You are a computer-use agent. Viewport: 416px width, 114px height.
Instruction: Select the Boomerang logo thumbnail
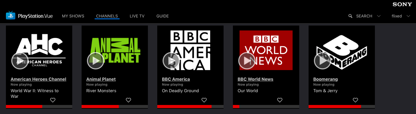pos(342,50)
